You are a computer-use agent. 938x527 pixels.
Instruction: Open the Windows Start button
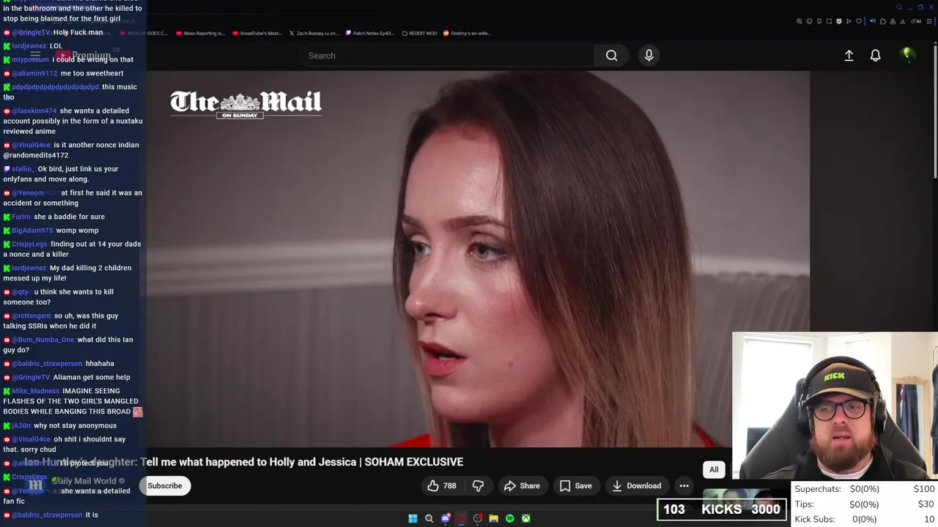click(x=413, y=518)
